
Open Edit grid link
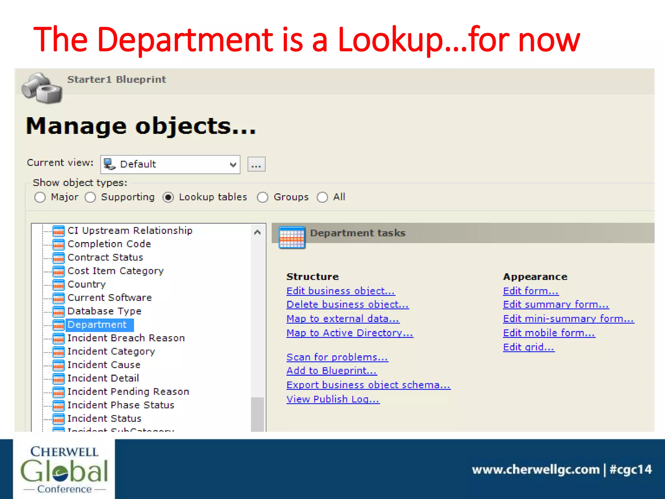529,347
